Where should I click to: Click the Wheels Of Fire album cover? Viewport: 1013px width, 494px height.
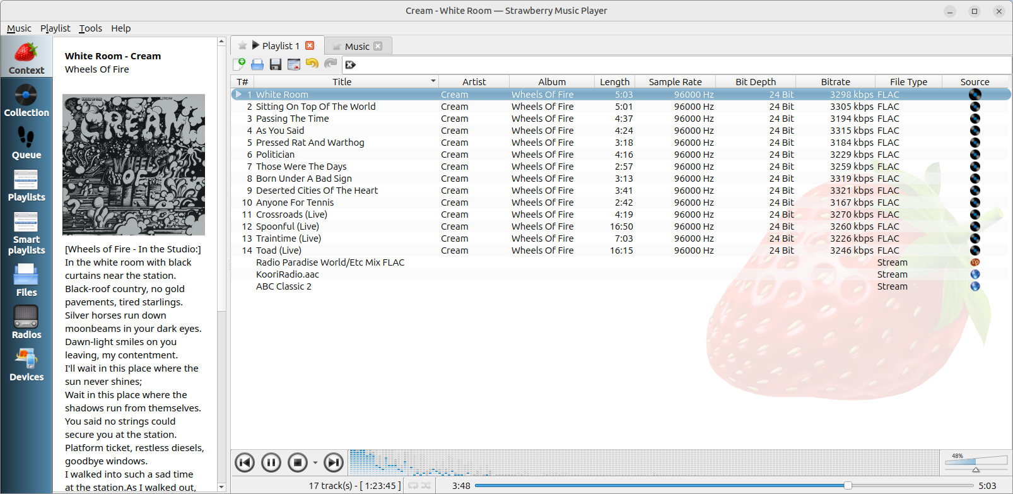[x=134, y=165]
